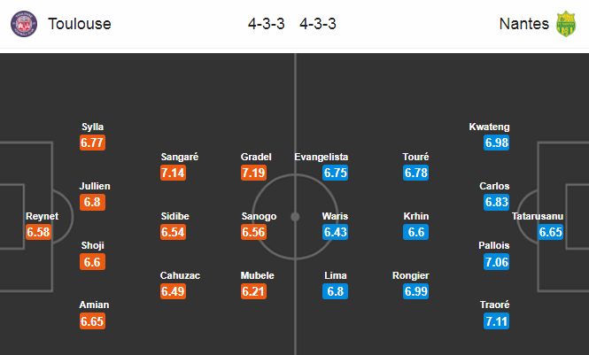This screenshot has width=589, height=355.
Task: Select Rongier's 6.99 rating badge
Action: (x=415, y=291)
